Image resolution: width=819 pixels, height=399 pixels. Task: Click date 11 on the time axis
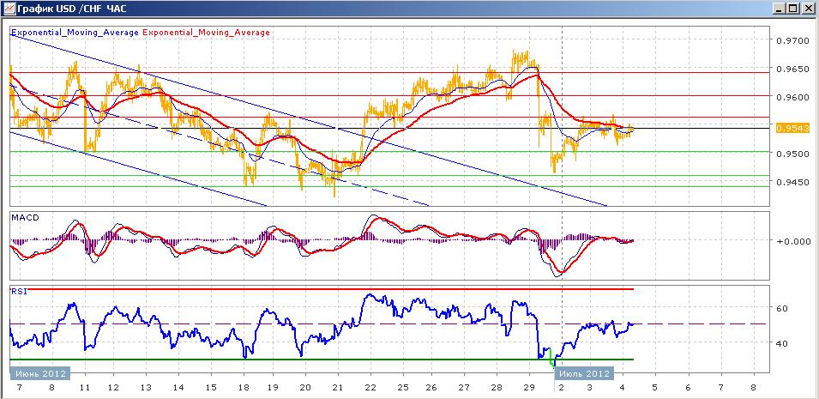click(x=85, y=389)
